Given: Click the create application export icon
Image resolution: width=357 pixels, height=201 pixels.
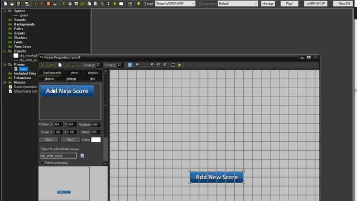Looking at the screenshot, I should click(27, 4).
